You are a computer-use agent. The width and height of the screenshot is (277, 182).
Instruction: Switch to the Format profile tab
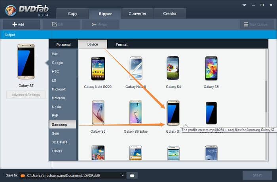point(122,45)
